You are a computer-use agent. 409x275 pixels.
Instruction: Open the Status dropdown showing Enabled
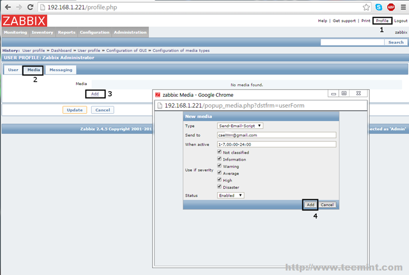coord(231,195)
